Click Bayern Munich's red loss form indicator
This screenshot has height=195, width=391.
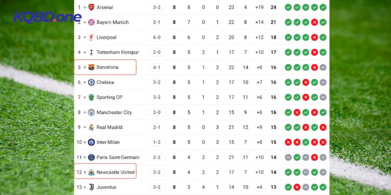pos(314,22)
